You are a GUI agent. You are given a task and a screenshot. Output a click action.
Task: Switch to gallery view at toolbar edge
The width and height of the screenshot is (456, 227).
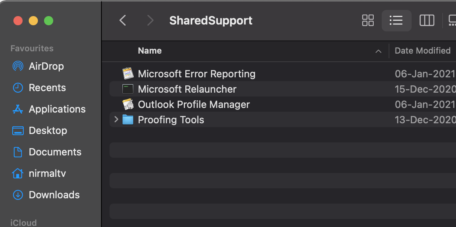pyautogui.click(x=452, y=20)
